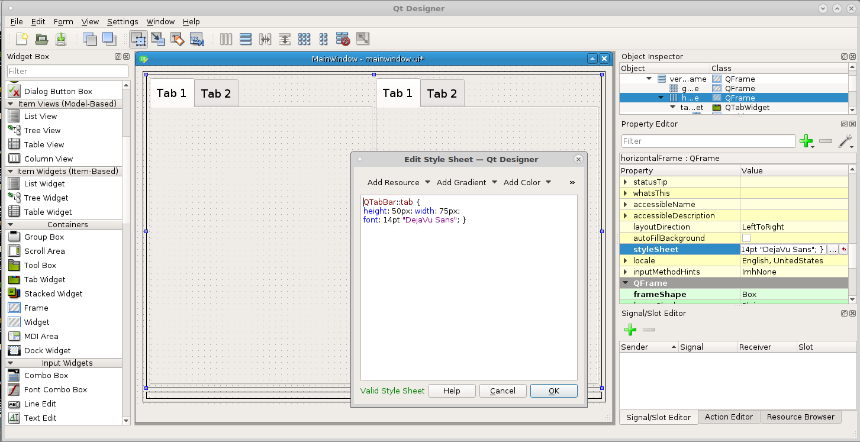860x442 pixels.
Task: Lay out vertically in splitter
Action: pos(285,39)
